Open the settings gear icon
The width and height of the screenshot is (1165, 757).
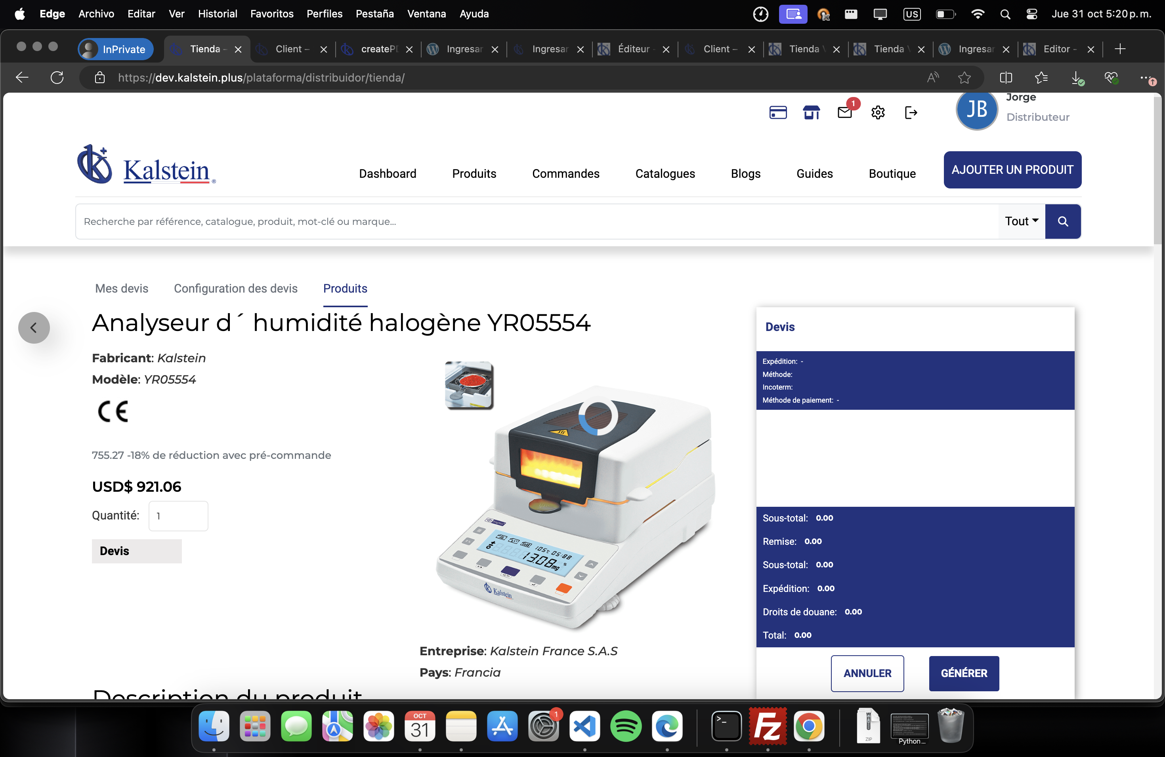[878, 112]
